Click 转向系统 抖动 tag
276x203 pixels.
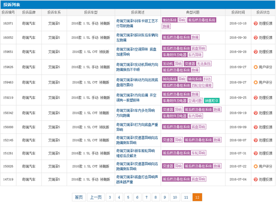[x=199, y=79]
